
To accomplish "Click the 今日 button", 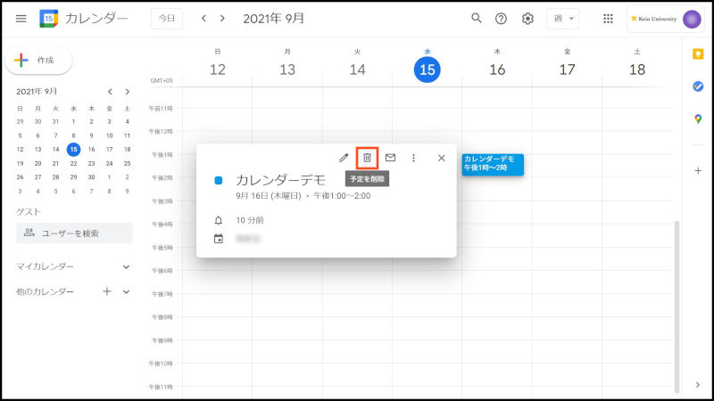I will 167,18.
